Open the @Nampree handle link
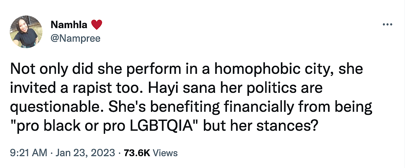This screenshot has height=168, width=405. [x=75, y=39]
